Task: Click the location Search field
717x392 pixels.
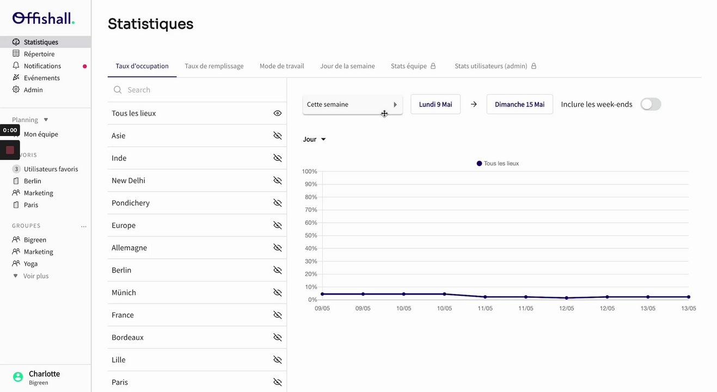Action: pos(196,90)
